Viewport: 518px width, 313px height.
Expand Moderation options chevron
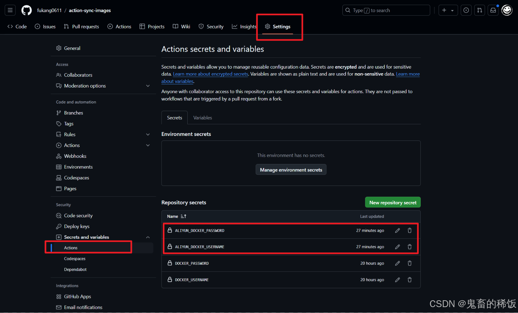(148, 86)
